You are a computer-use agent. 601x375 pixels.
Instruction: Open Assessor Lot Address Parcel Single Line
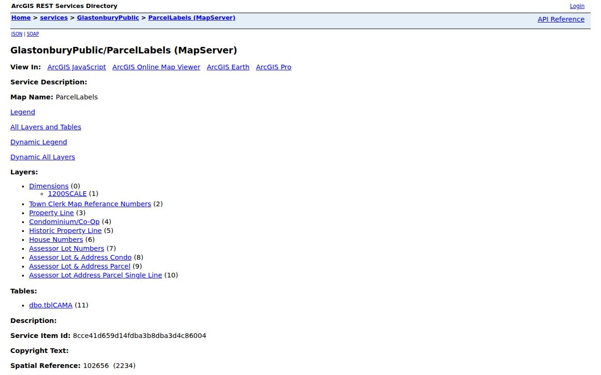[95, 275]
